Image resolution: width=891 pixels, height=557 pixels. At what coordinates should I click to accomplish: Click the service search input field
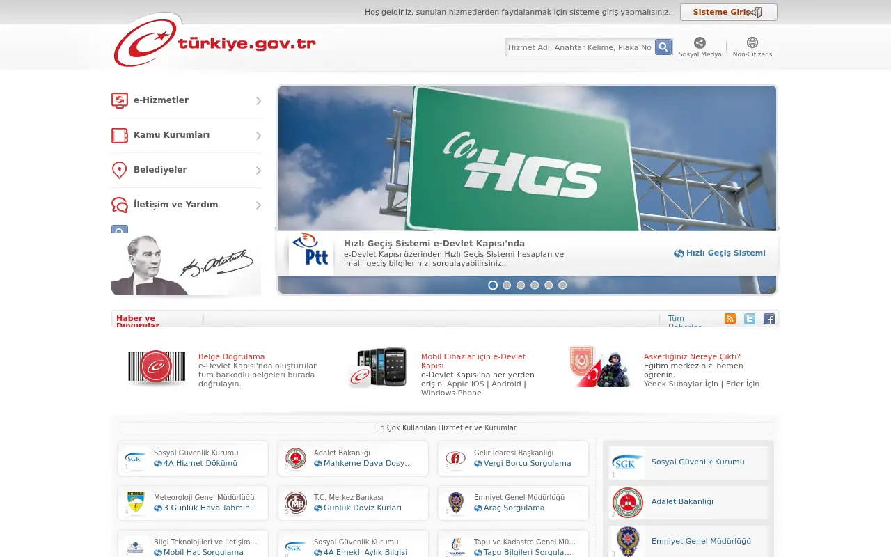click(580, 47)
